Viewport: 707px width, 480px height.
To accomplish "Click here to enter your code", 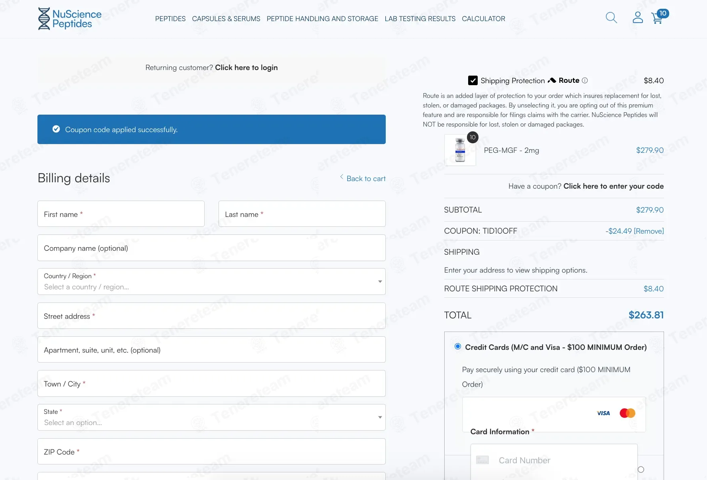I will pyautogui.click(x=613, y=186).
